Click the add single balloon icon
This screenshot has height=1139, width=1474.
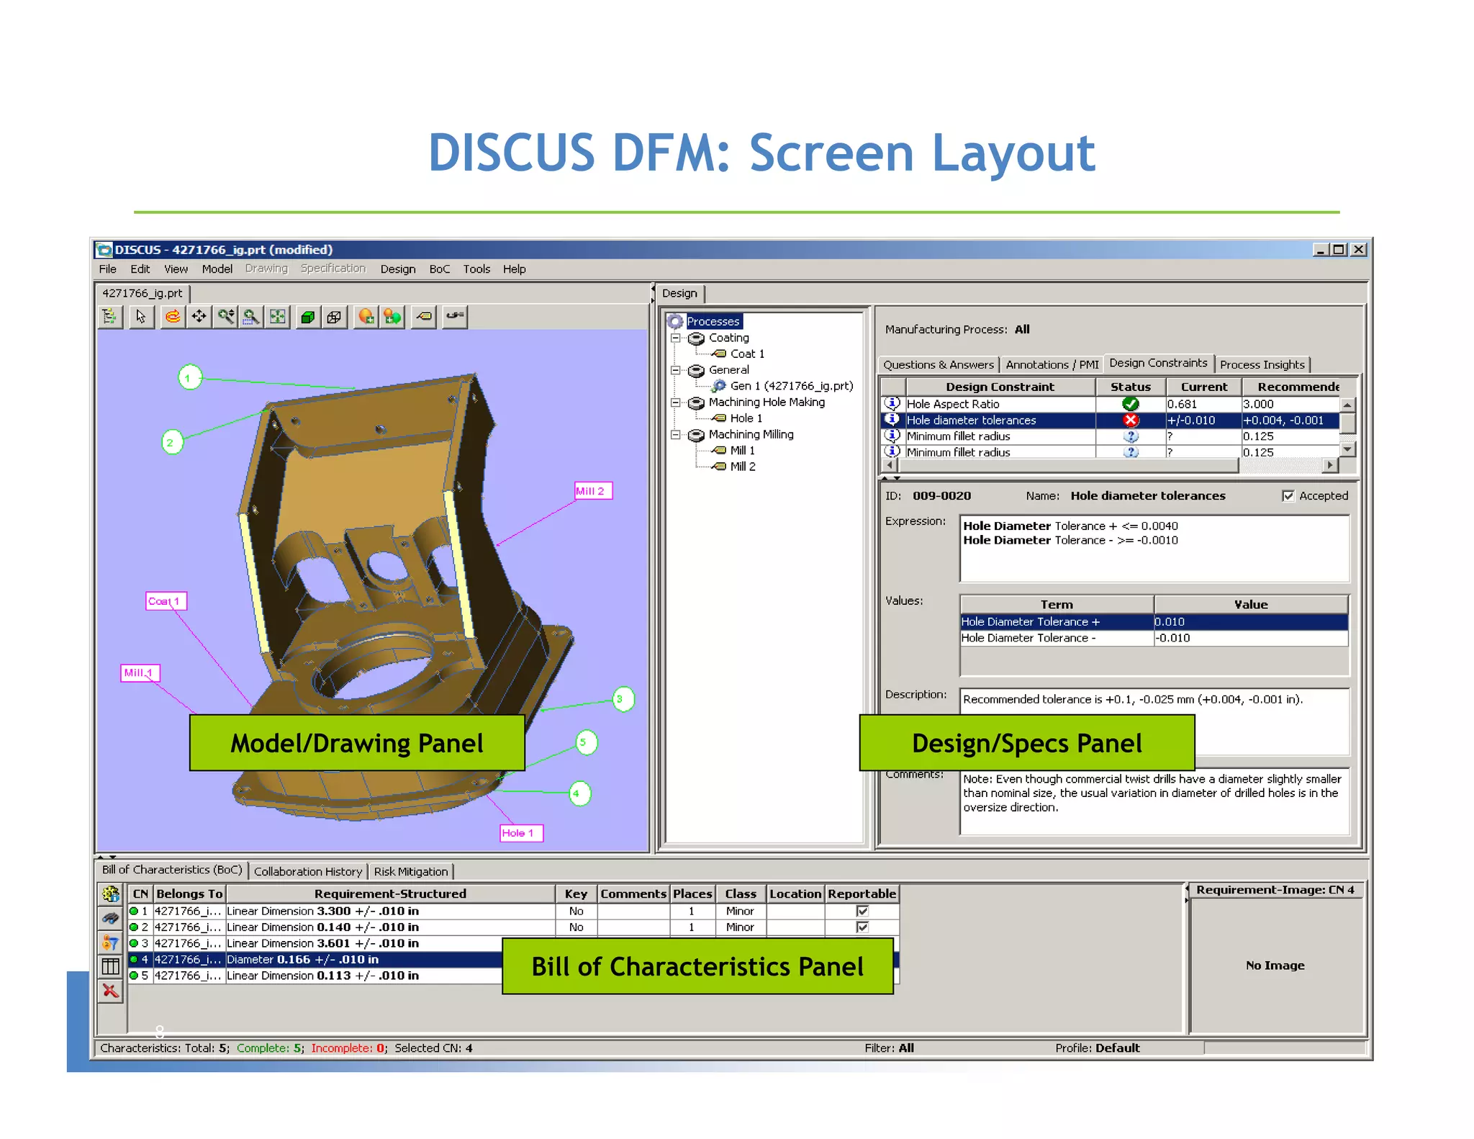[x=366, y=317]
